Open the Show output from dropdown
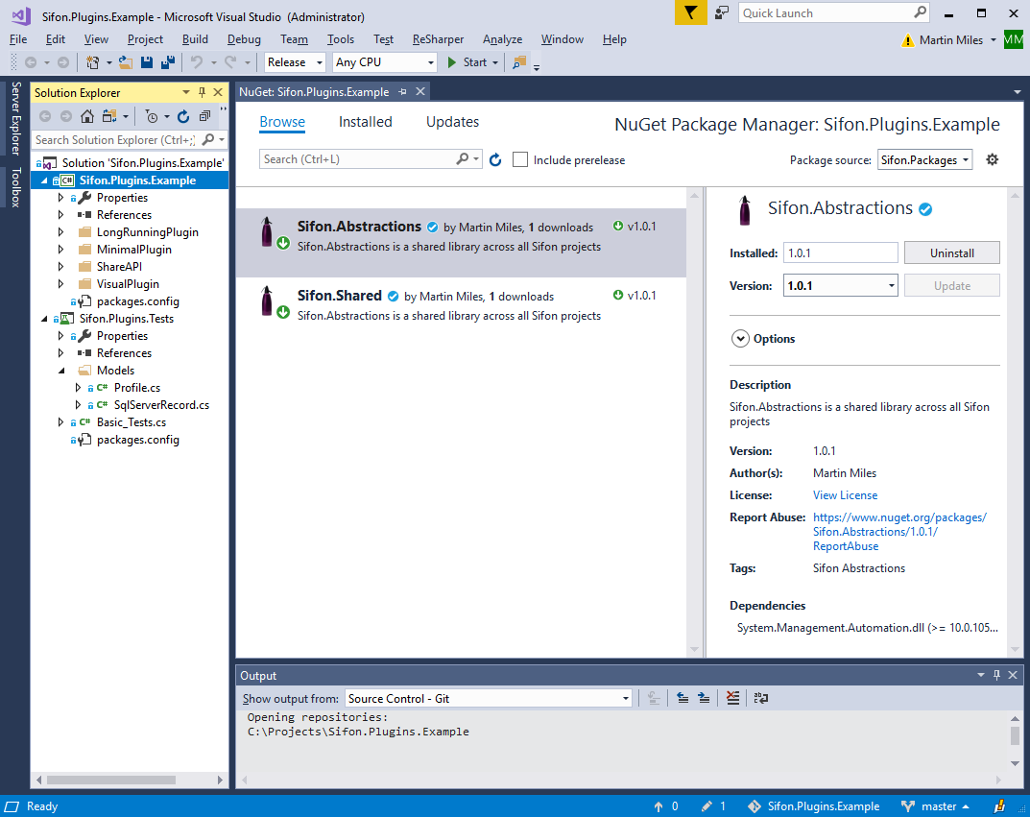 click(488, 699)
